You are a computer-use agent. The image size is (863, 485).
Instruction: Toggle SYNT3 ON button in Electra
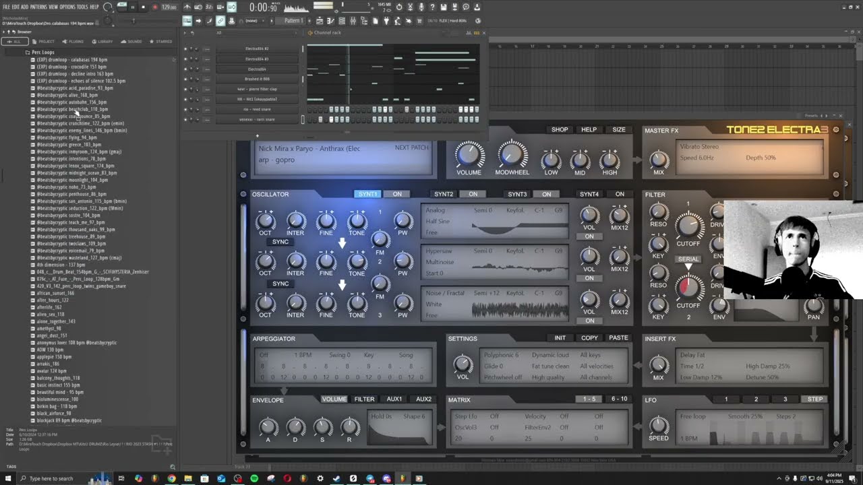pos(546,194)
